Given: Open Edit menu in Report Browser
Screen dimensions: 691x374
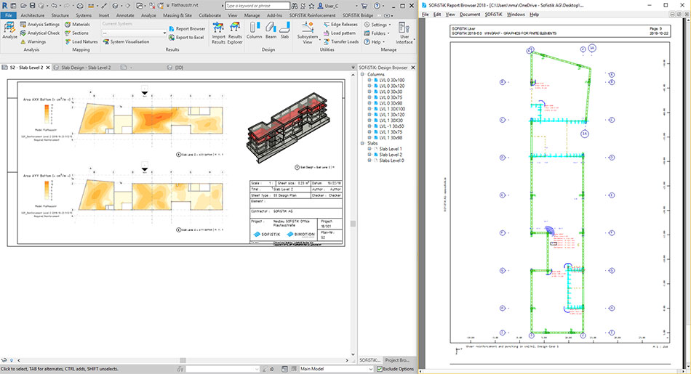Looking at the screenshot, I should [436, 14].
